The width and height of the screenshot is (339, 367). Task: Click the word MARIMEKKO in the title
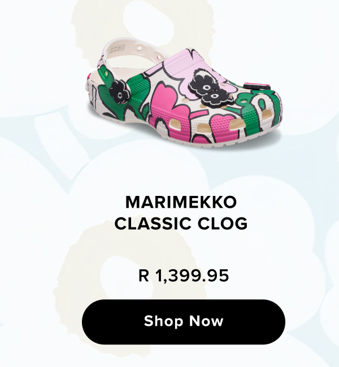pyautogui.click(x=181, y=202)
